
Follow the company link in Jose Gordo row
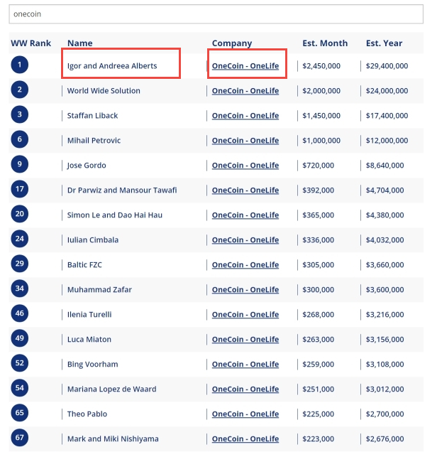pyautogui.click(x=245, y=166)
